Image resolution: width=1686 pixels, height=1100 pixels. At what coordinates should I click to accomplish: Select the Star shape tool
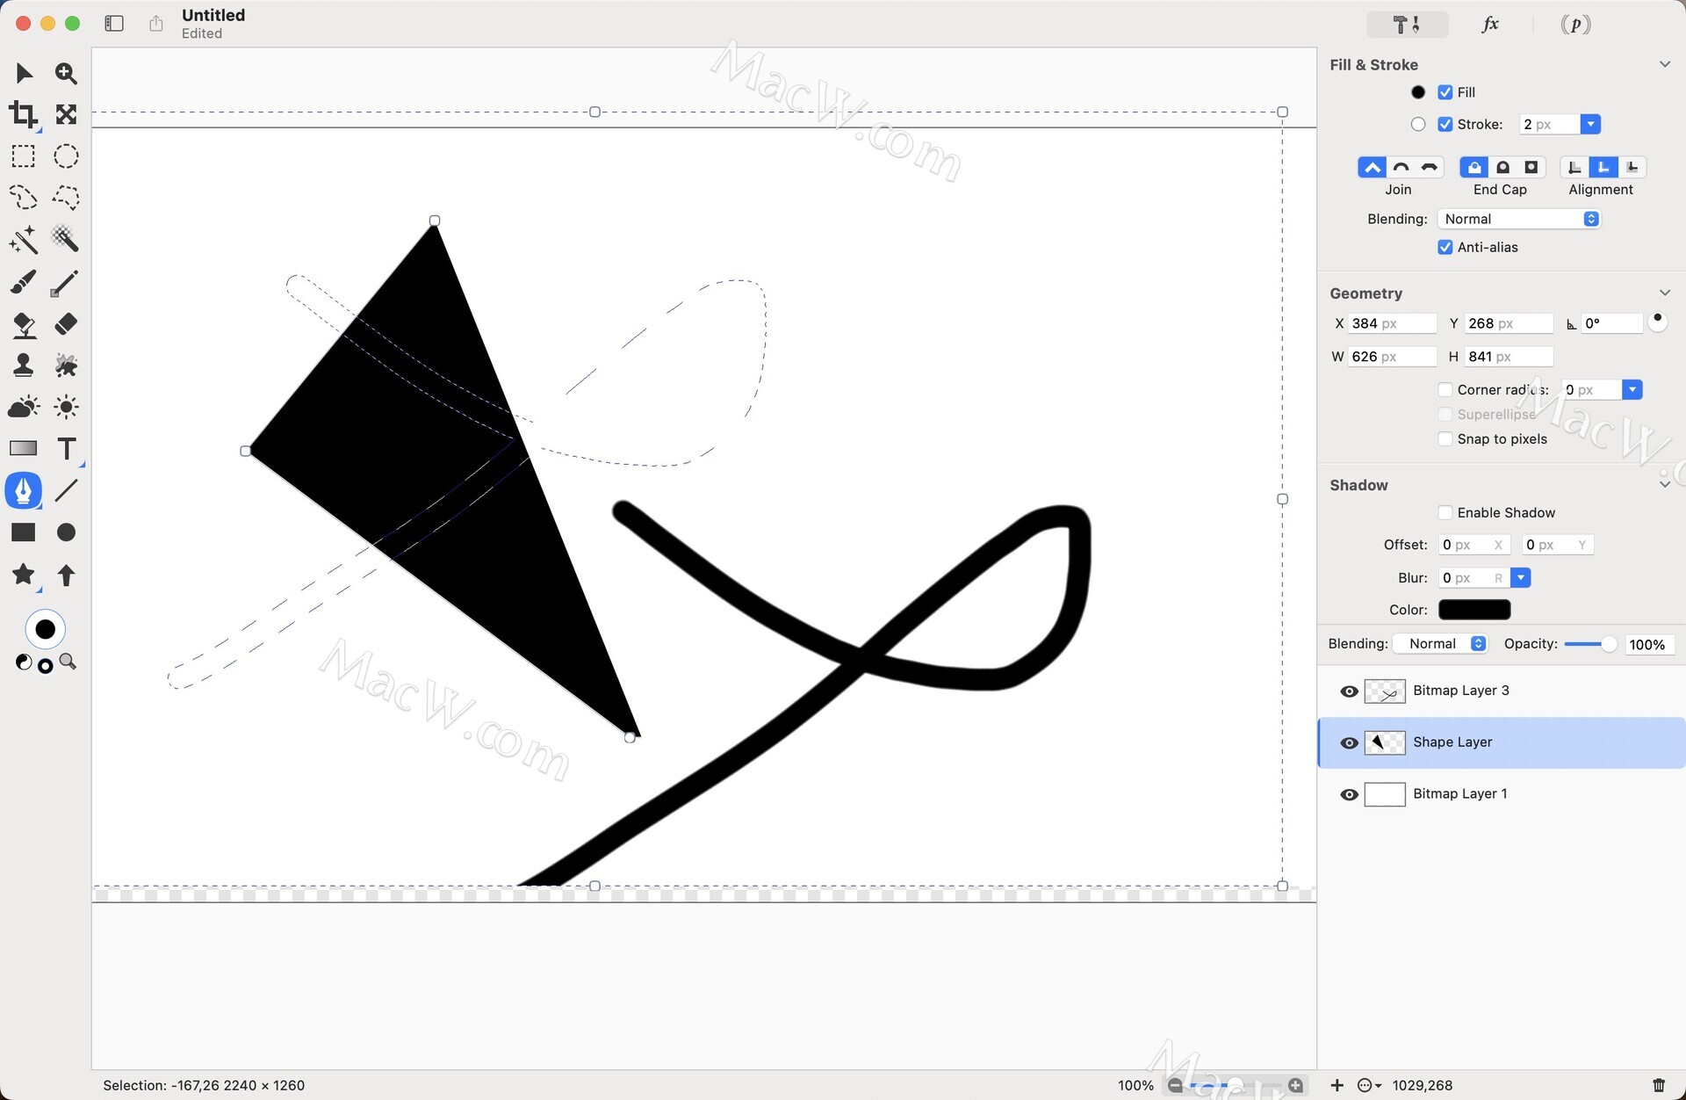(x=24, y=575)
